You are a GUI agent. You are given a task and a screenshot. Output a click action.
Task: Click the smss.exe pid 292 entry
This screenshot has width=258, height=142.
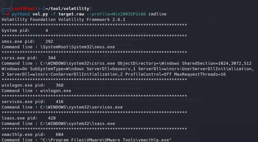click(x=27, y=42)
